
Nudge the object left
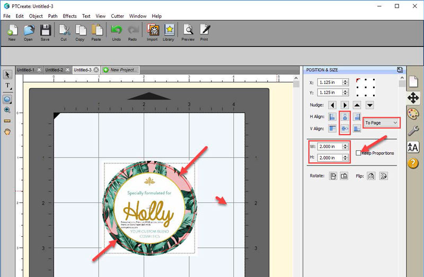pyautogui.click(x=332, y=105)
